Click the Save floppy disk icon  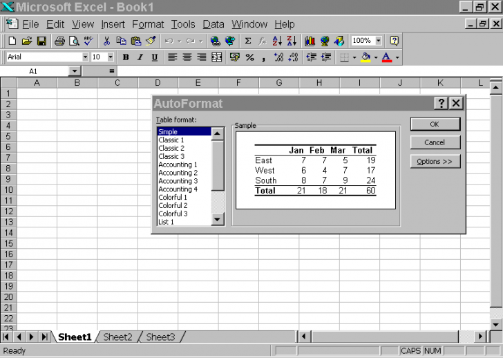[x=41, y=41]
